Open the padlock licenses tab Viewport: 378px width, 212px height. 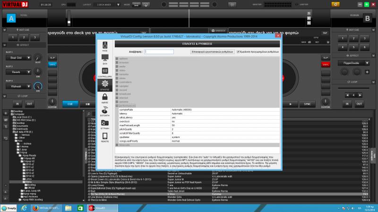(105, 98)
